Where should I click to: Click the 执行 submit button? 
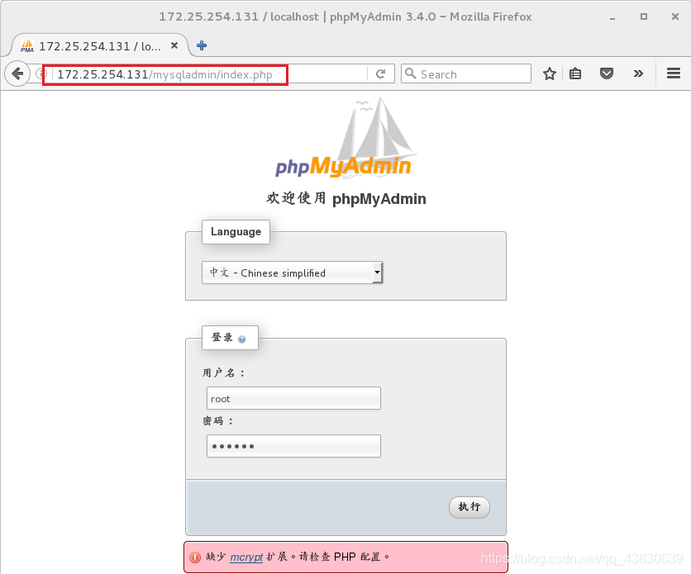[469, 507]
